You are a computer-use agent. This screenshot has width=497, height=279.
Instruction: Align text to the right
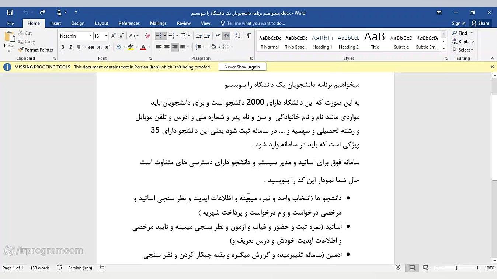coord(175,47)
